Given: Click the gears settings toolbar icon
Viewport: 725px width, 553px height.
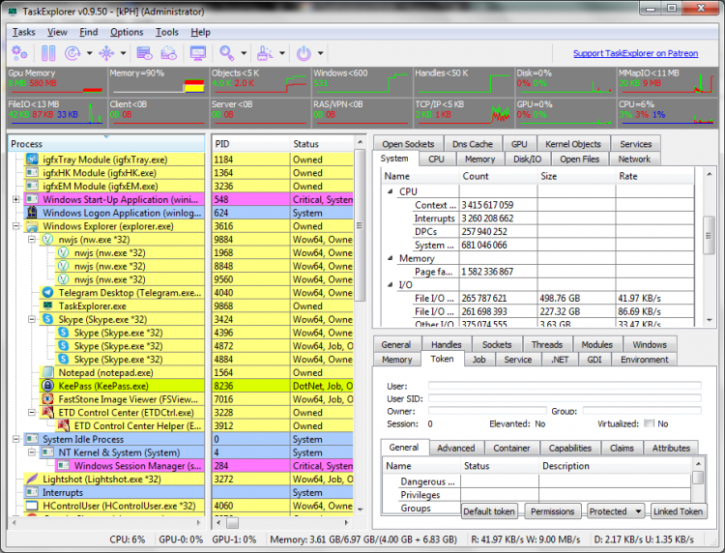Looking at the screenshot, I should pyautogui.click(x=19, y=52).
